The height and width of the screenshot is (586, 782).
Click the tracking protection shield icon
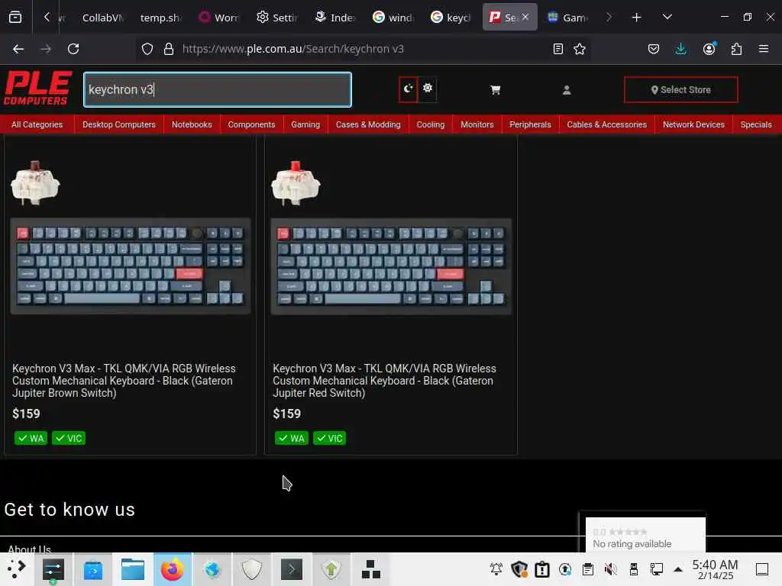(x=147, y=49)
